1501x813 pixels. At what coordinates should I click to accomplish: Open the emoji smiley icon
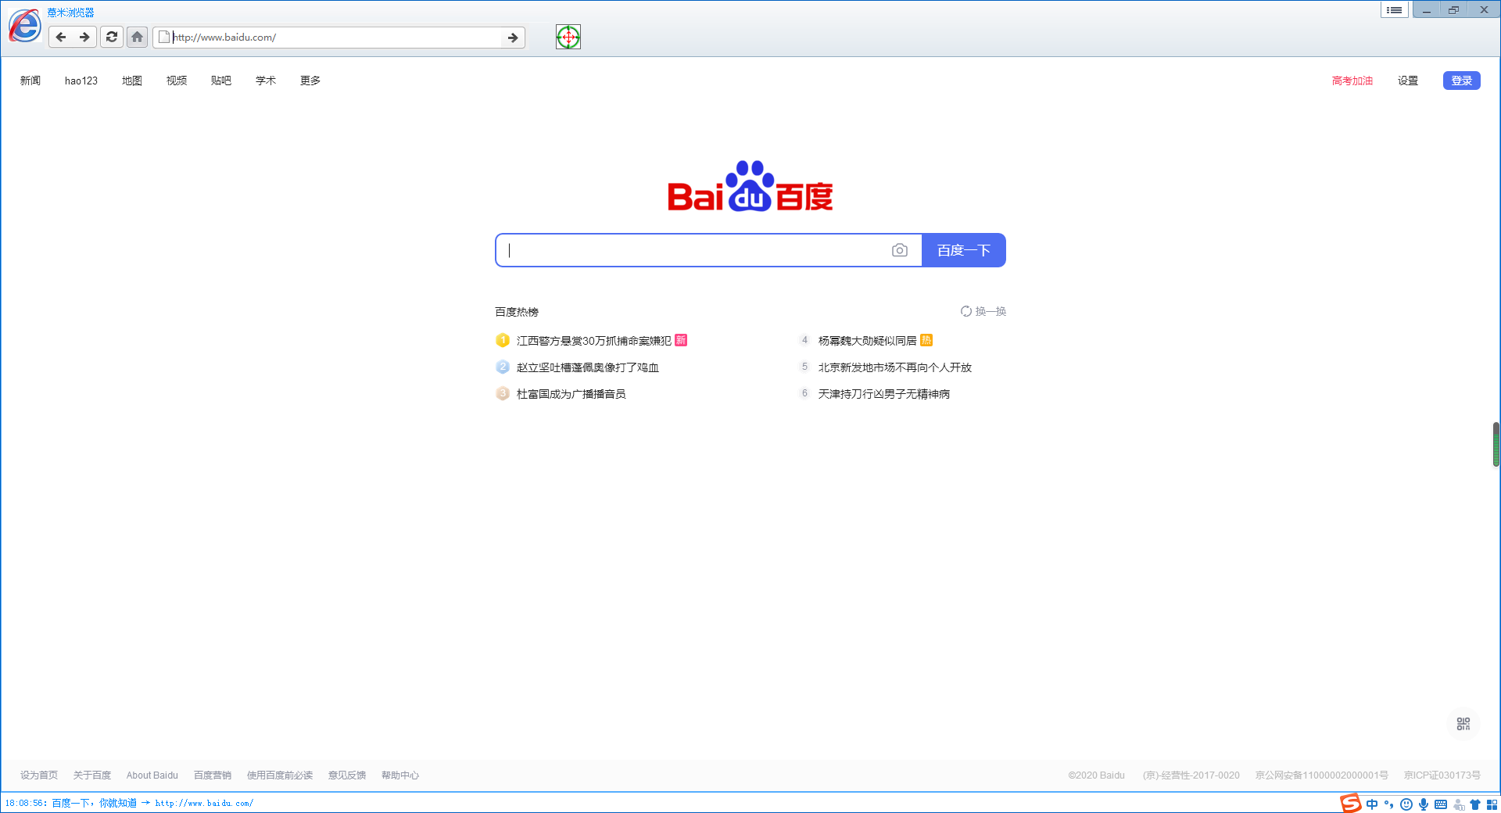click(1406, 804)
